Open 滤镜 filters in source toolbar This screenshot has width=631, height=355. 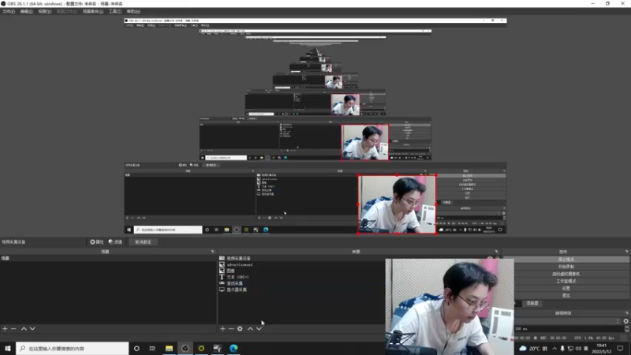pyautogui.click(x=115, y=242)
